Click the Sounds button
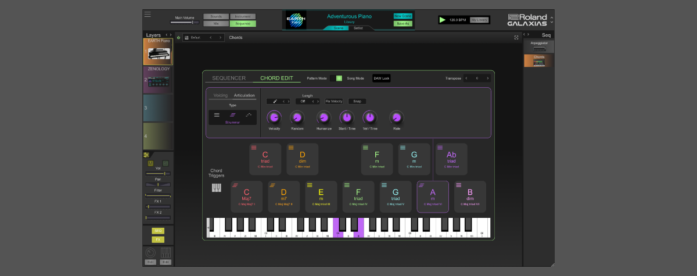This screenshot has width=697, height=276. [x=216, y=16]
